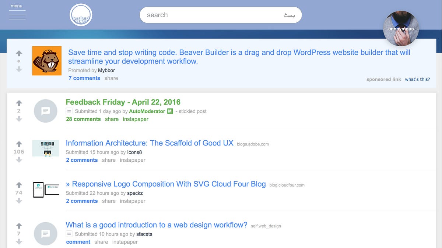Upvote the Responsive Logo Composition post

(19, 185)
